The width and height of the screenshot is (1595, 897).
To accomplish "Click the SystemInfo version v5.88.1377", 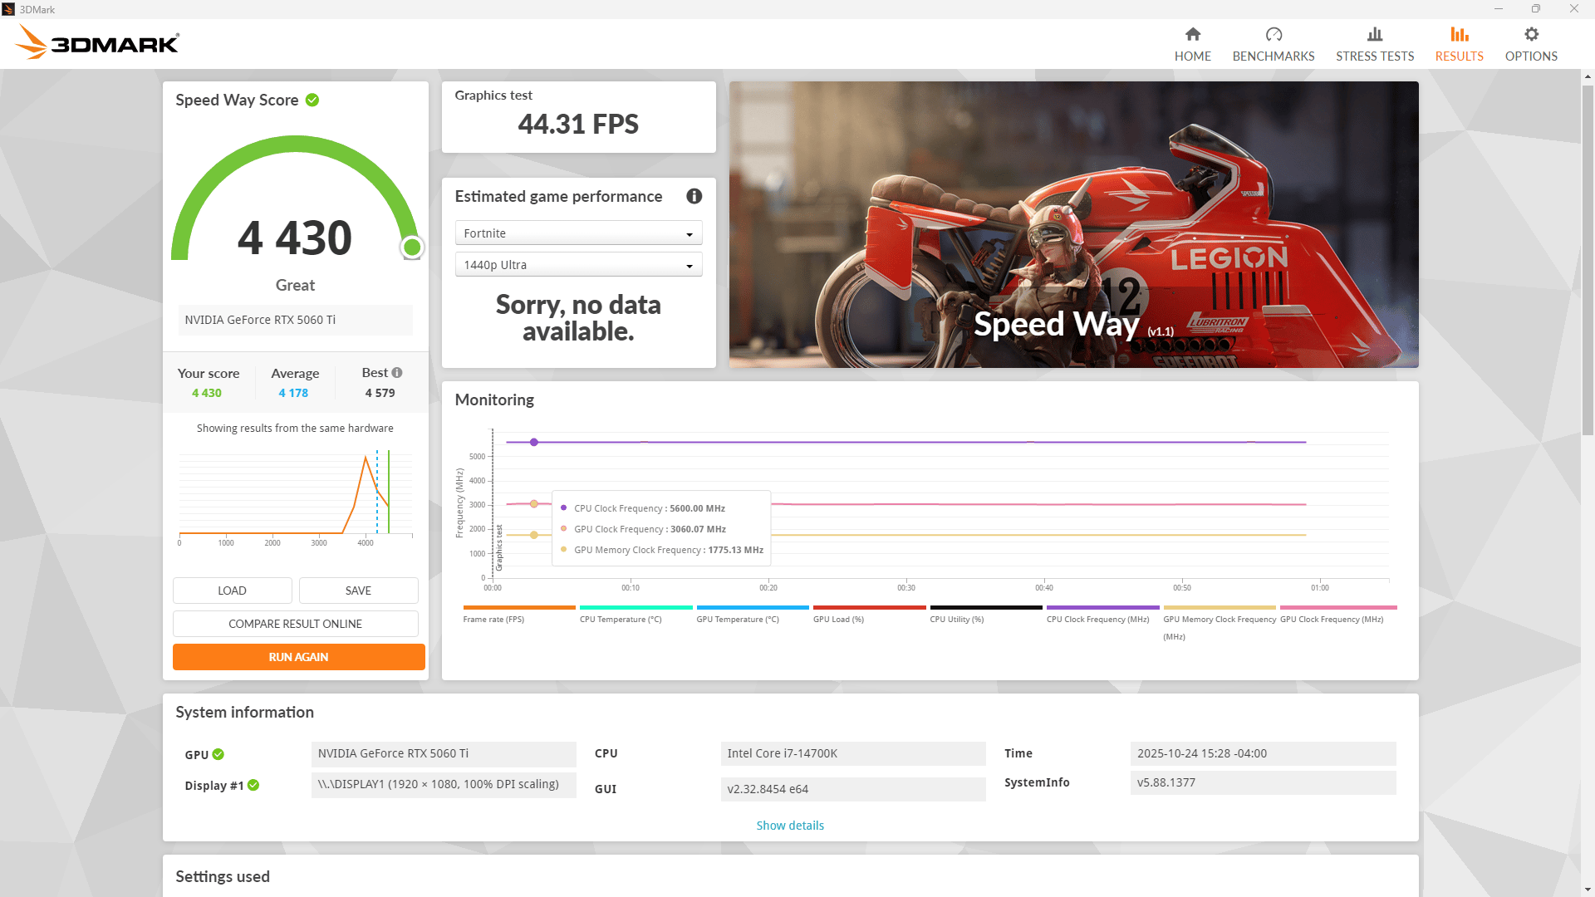I will point(1263,782).
